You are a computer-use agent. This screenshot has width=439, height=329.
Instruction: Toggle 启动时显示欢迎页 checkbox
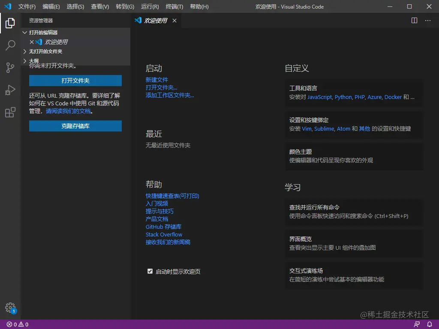coord(150,271)
